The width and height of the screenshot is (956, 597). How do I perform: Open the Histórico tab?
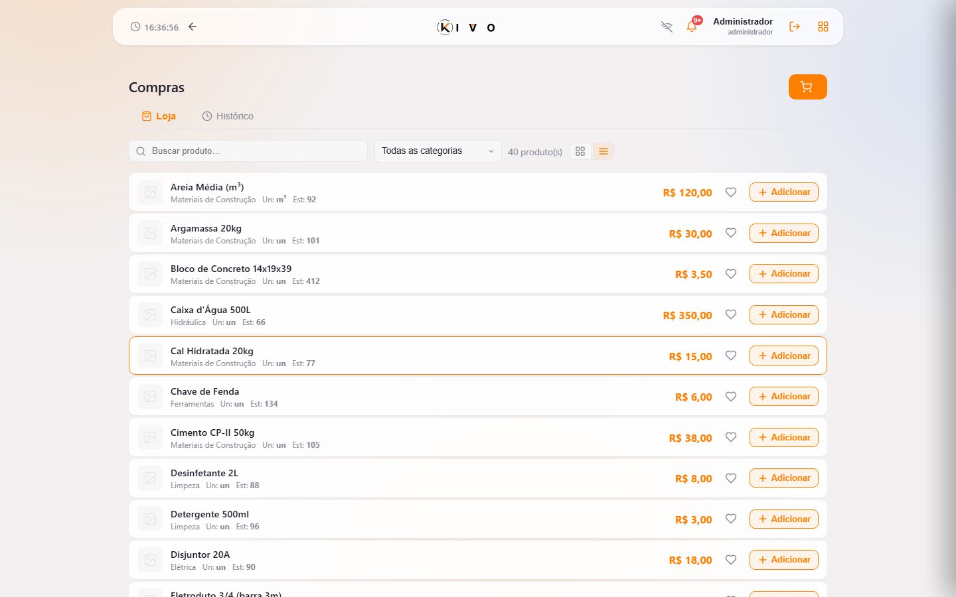(228, 116)
